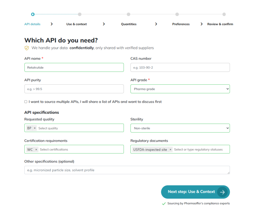Click the Other specifications text area
Image resolution: width=260 pixels, height=210 pixels.
pos(127,170)
